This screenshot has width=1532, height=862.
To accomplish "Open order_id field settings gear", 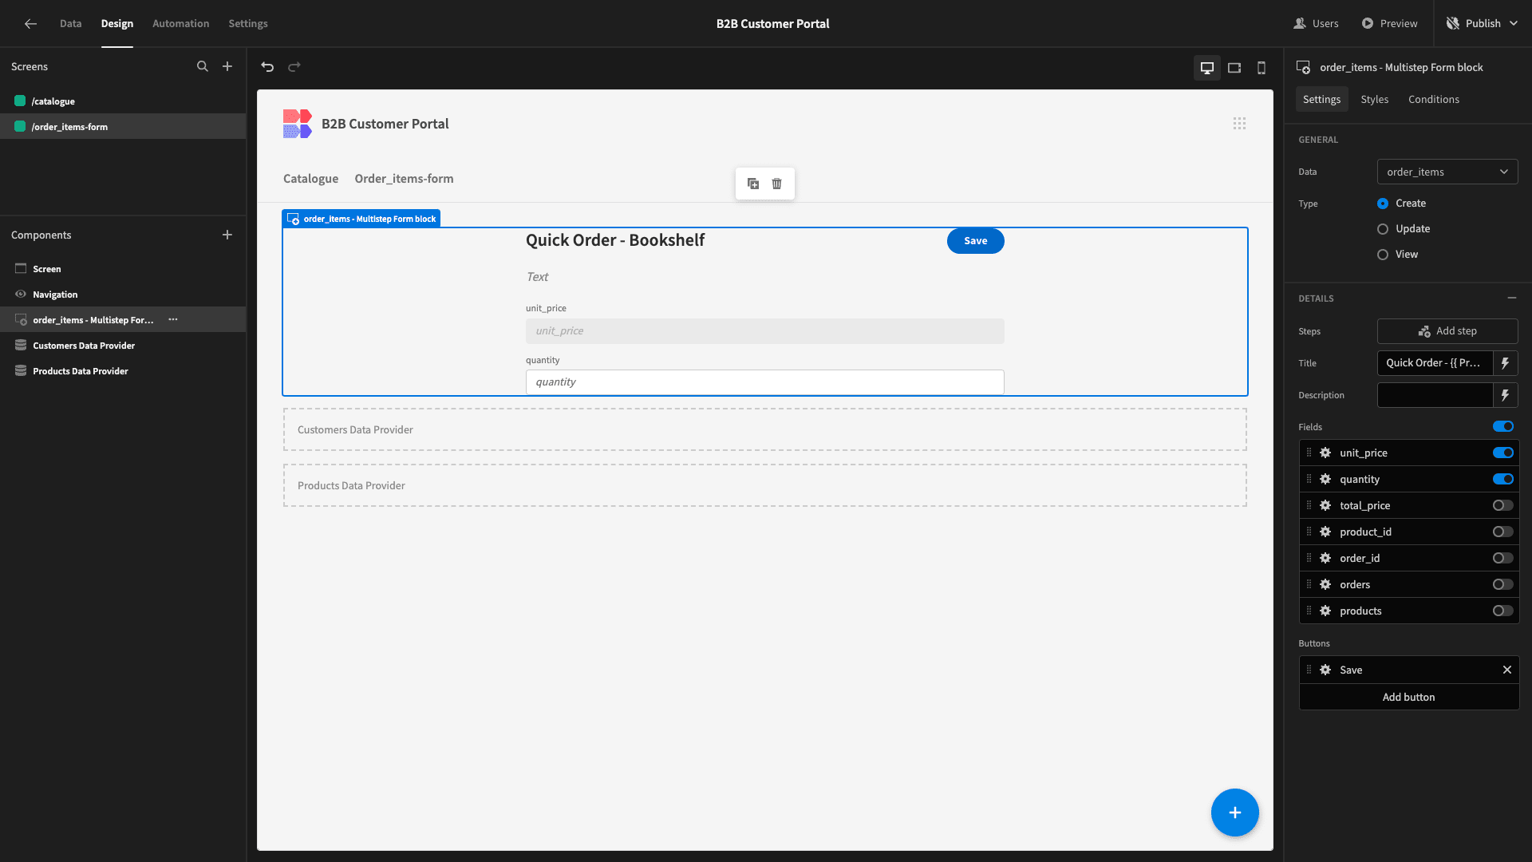I will click(x=1325, y=558).
